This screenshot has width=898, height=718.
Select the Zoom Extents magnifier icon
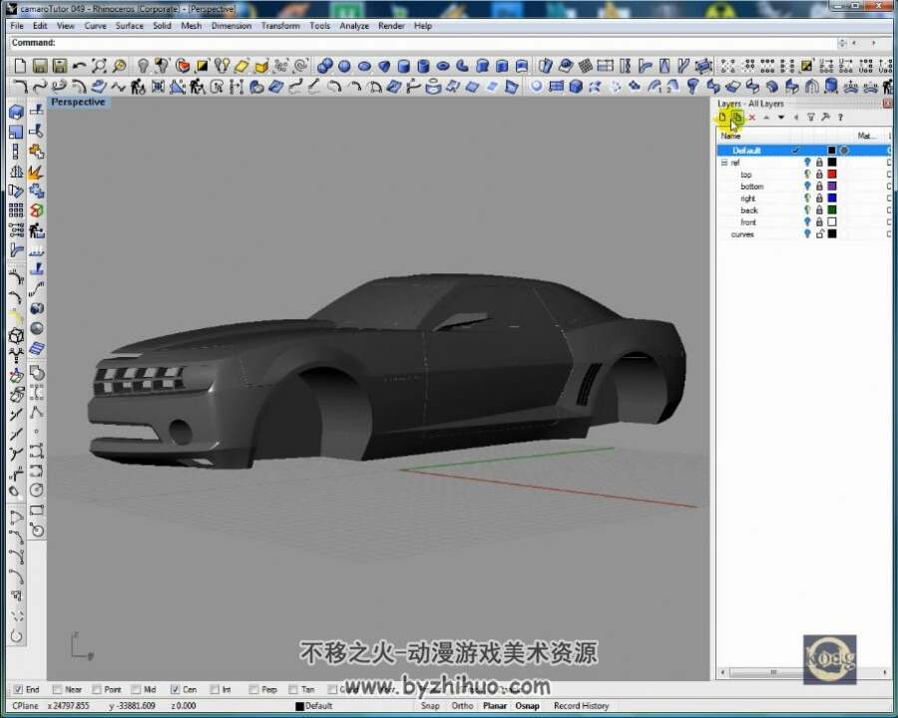[99, 66]
